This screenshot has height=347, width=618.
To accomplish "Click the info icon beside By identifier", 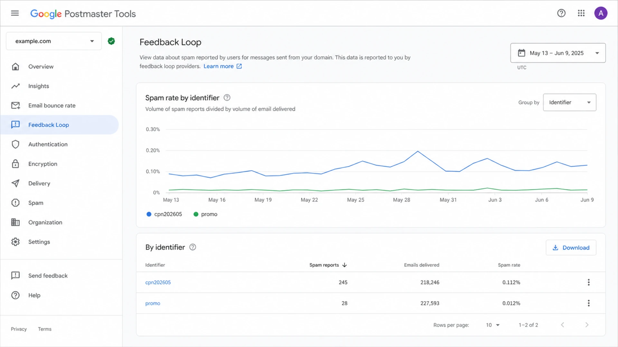I will pyautogui.click(x=192, y=247).
